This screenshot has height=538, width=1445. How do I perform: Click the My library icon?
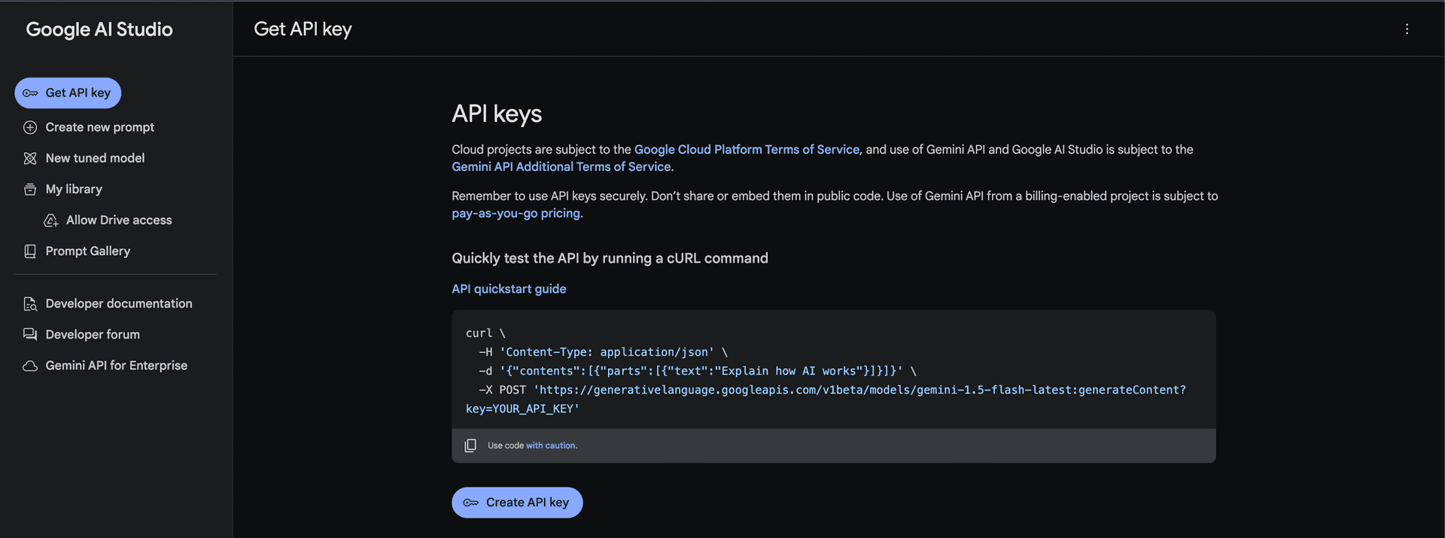(30, 190)
